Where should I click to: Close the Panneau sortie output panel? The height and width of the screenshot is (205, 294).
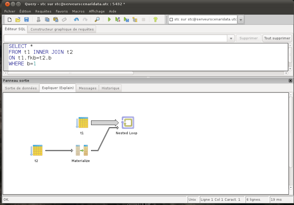click(290, 80)
